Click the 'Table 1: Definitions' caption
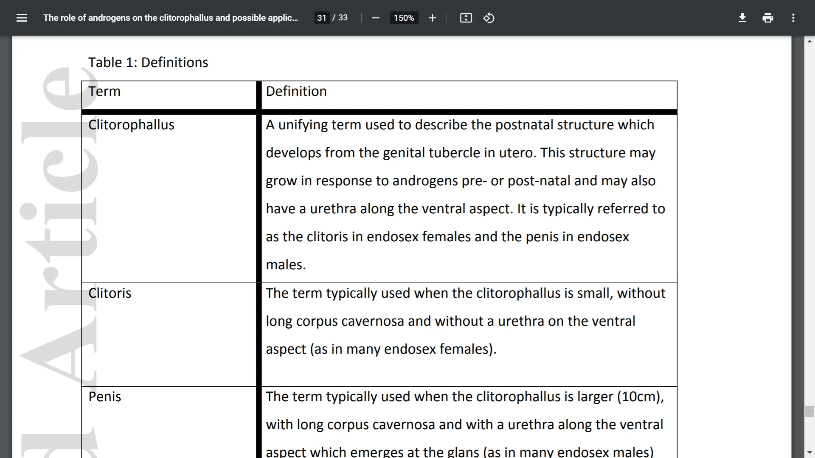 coord(148,62)
